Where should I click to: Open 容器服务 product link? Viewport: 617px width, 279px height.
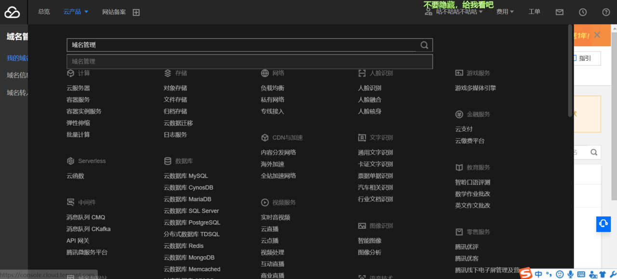[78, 100]
